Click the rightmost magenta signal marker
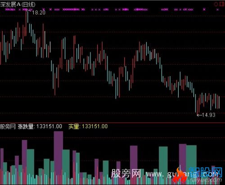225x185 pixels. [217, 9]
